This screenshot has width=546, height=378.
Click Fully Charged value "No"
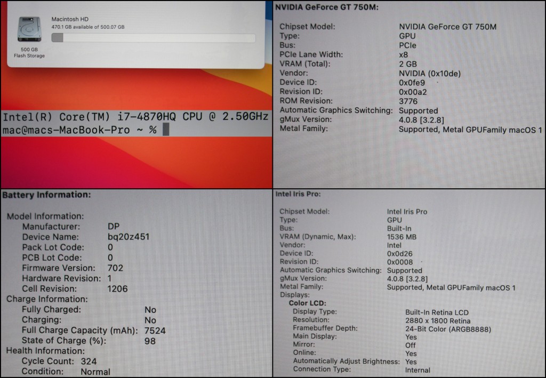tap(150, 310)
